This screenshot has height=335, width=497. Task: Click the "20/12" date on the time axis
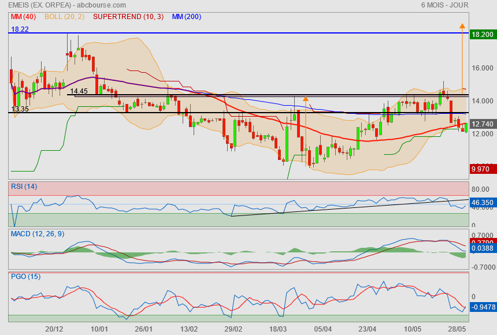tap(54, 329)
